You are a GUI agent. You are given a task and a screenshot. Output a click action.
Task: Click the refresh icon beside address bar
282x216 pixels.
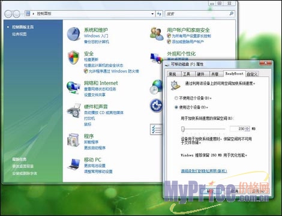(x=159, y=14)
